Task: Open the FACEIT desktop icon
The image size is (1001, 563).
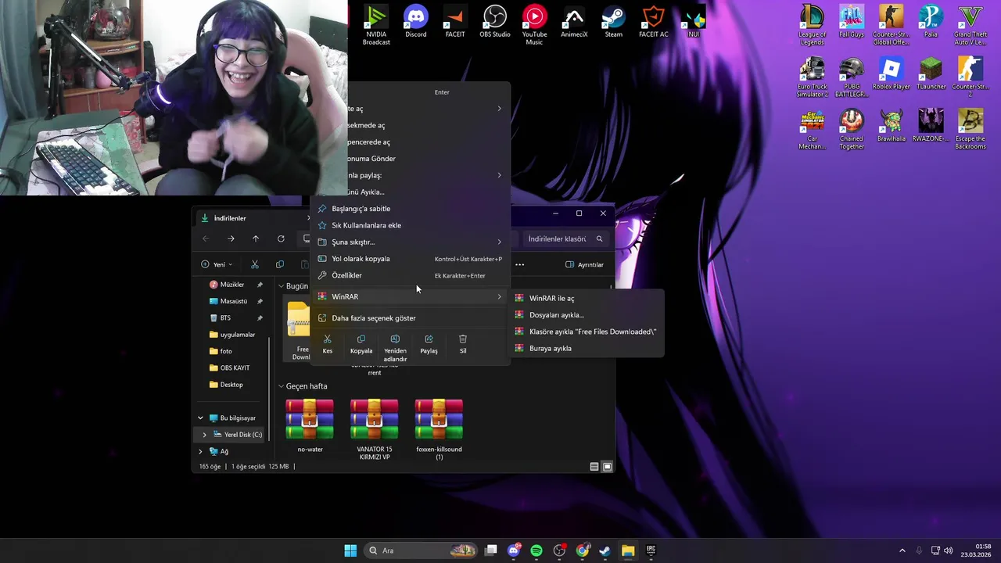Action: click(x=455, y=22)
